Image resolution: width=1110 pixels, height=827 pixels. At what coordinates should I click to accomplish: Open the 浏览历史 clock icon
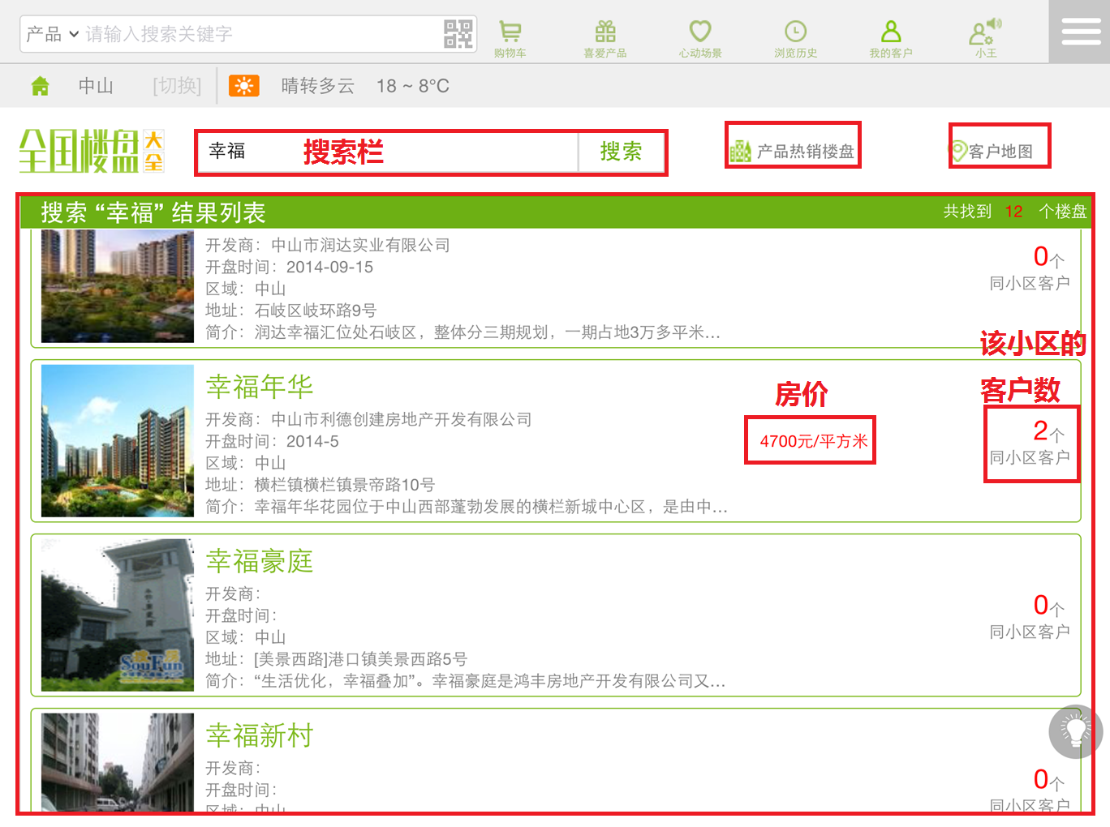795,38
